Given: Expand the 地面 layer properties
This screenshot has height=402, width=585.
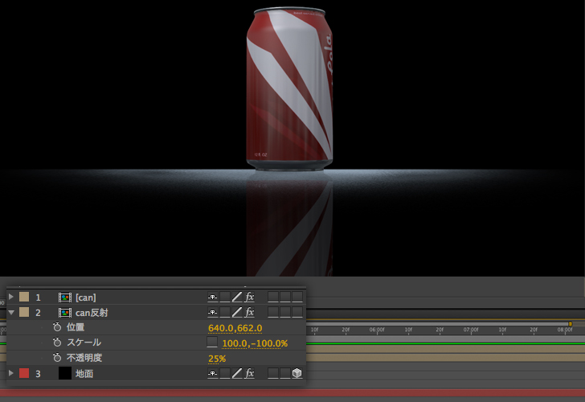Looking at the screenshot, I should pos(11,374).
